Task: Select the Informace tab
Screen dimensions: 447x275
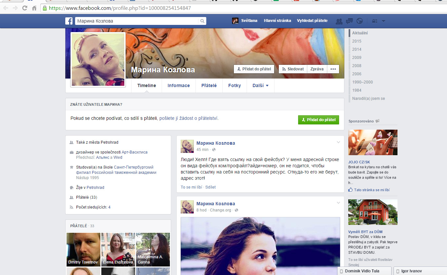Action: [x=179, y=85]
